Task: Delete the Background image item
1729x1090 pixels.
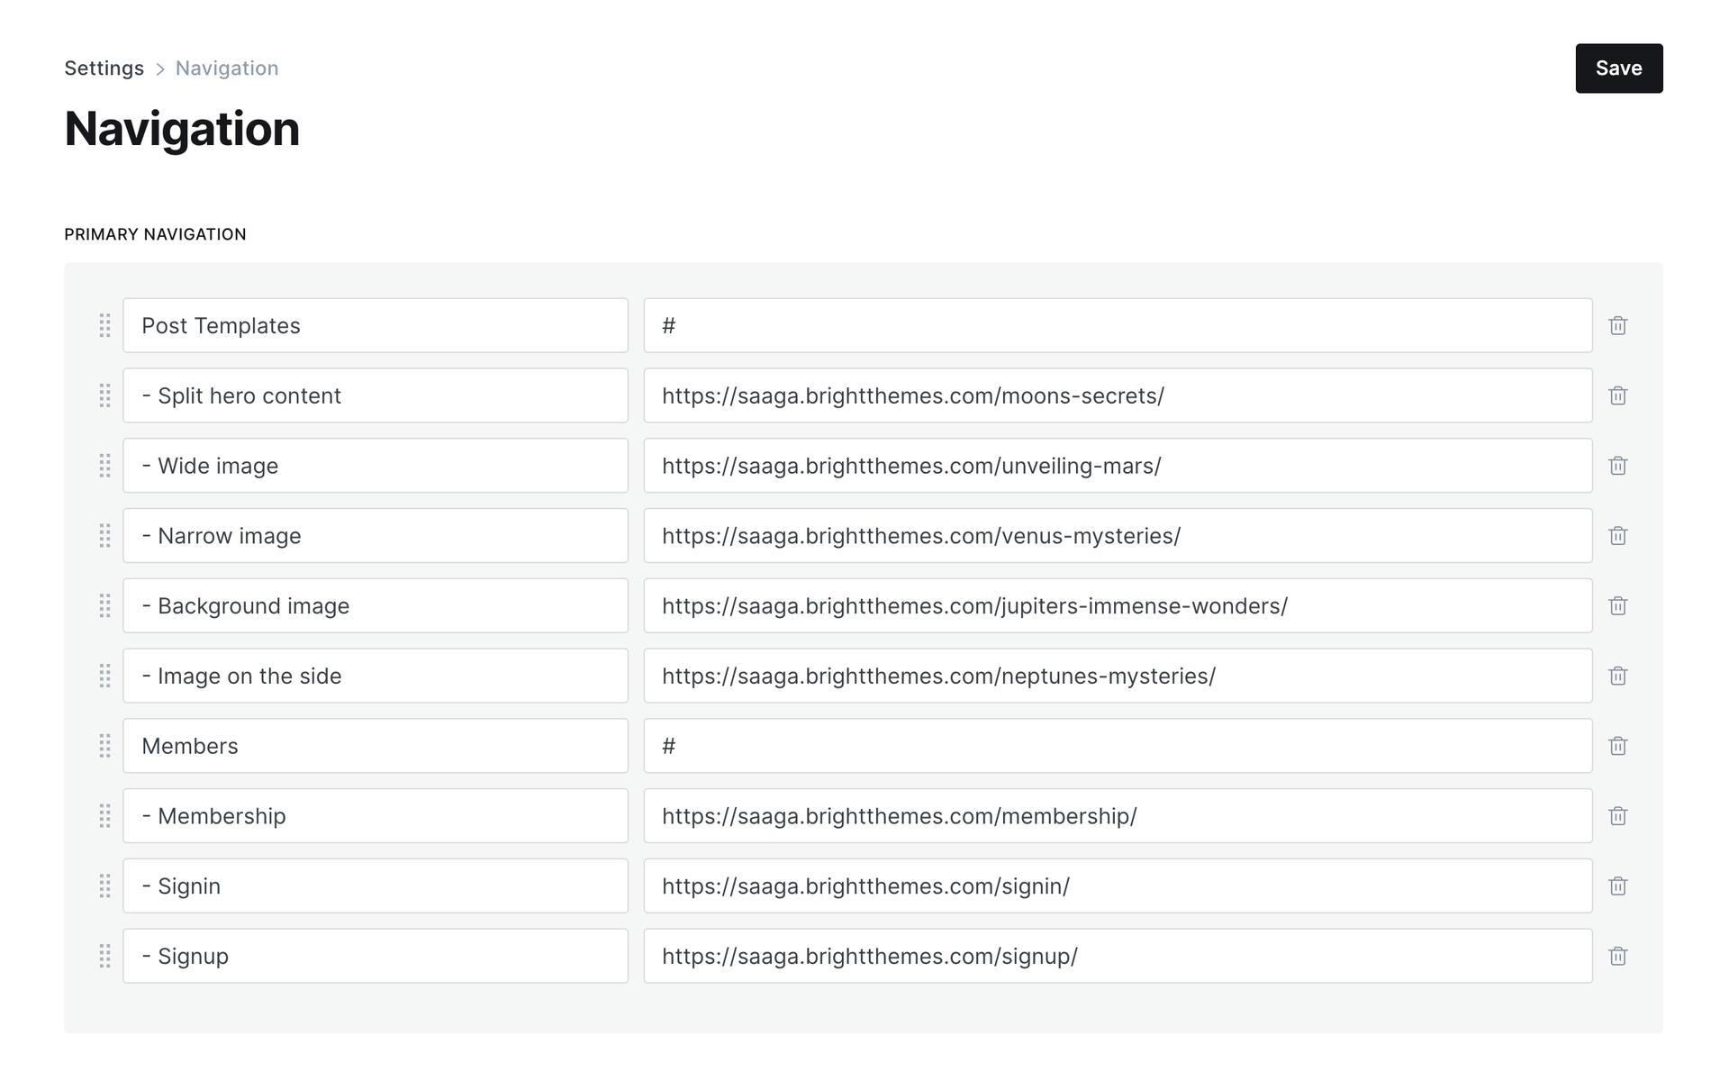Action: click(x=1618, y=605)
